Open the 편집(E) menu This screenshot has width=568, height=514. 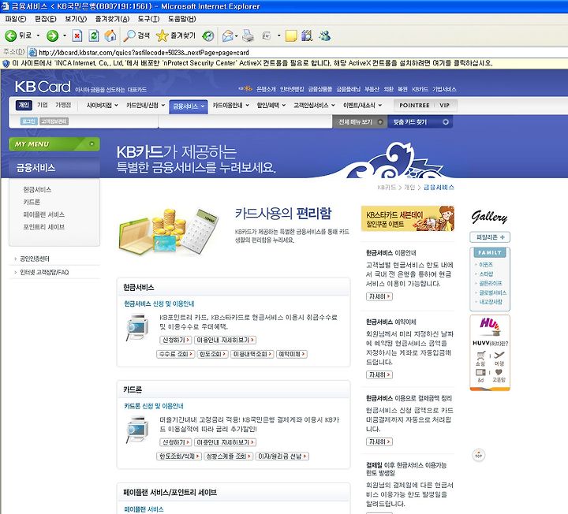click(x=46, y=19)
